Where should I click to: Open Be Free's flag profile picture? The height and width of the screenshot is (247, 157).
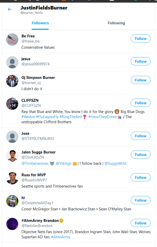pyautogui.click(x=12, y=39)
